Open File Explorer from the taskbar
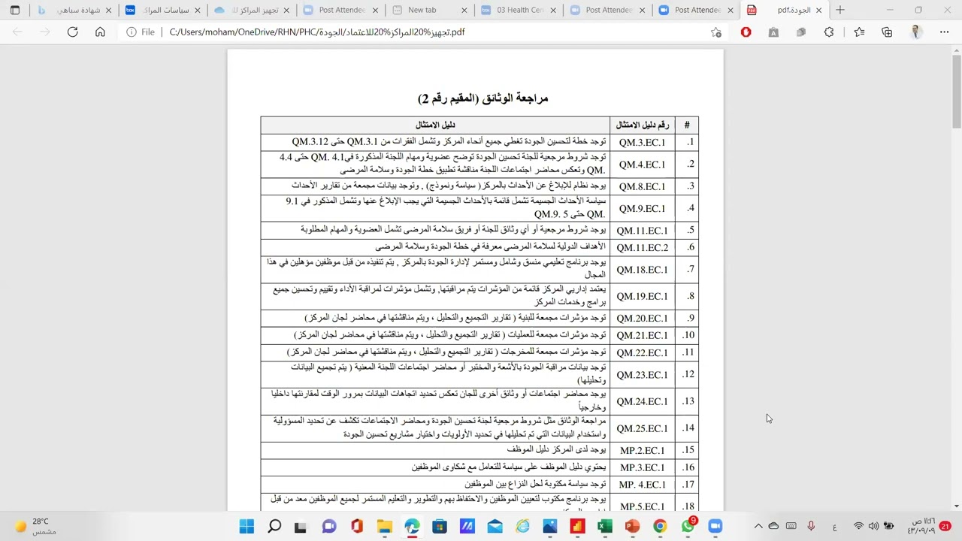This screenshot has width=962, height=541. point(384,527)
